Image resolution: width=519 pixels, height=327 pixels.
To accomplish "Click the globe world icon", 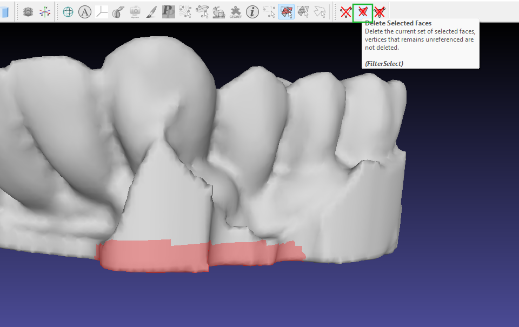I will pyautogui.click(x=68, y=11).
